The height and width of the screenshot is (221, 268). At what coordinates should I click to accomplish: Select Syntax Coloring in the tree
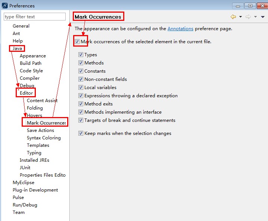coord(44,138)
